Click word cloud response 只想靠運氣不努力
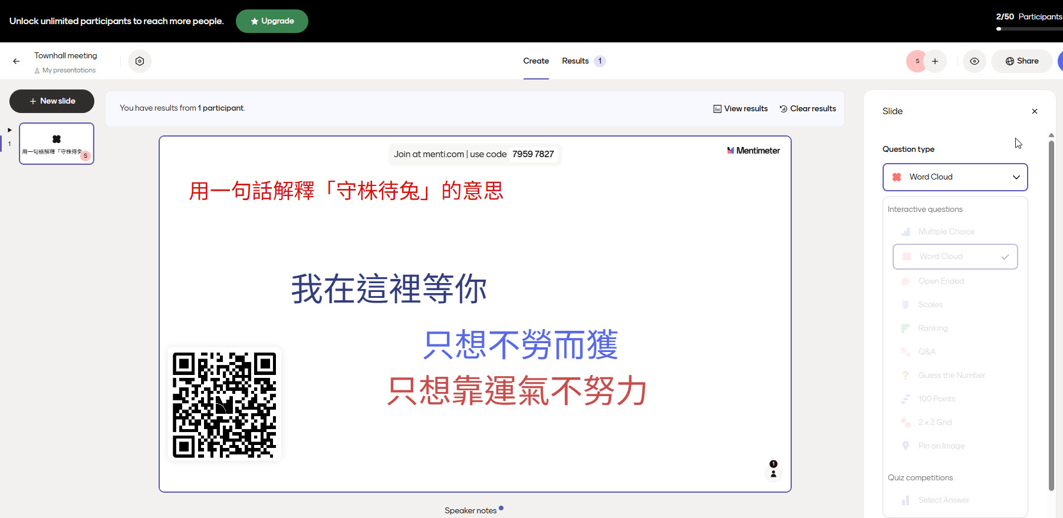This screenshot has height=518, width=1063. 517,391
